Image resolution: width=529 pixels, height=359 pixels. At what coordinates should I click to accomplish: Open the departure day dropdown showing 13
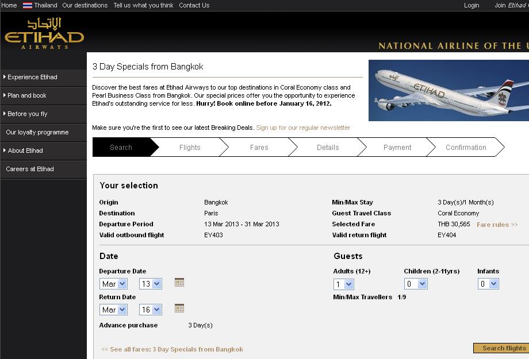coord(151,284)
